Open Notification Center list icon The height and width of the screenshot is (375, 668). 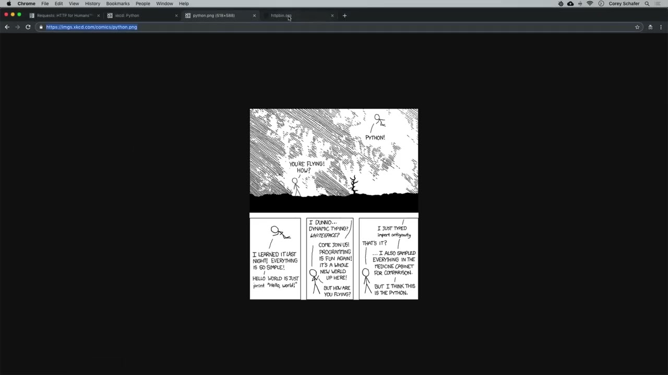click(659, 4)
